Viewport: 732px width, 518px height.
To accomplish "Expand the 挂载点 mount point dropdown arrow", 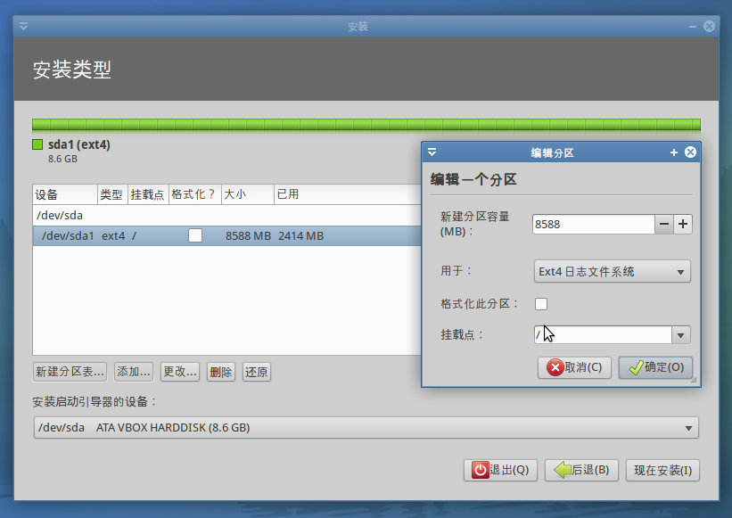I will pos(680,335).
